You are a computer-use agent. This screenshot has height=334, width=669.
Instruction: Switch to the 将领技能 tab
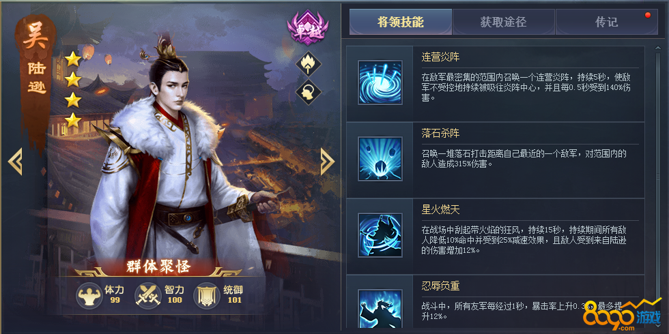401,22
